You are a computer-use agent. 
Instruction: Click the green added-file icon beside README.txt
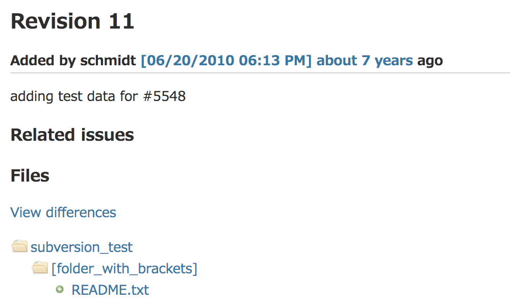point(60,289)
